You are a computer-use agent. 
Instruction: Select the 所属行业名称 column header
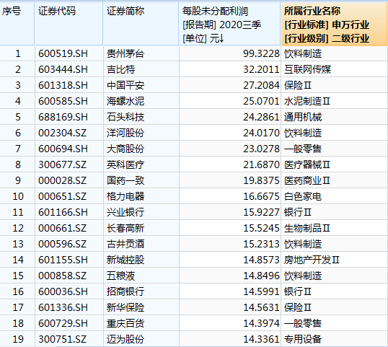(x=334, y=24)
